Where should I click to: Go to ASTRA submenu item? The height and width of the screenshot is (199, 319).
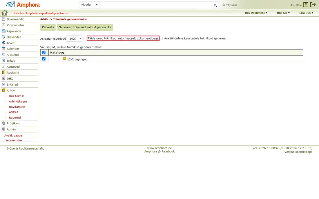point(14,112)
